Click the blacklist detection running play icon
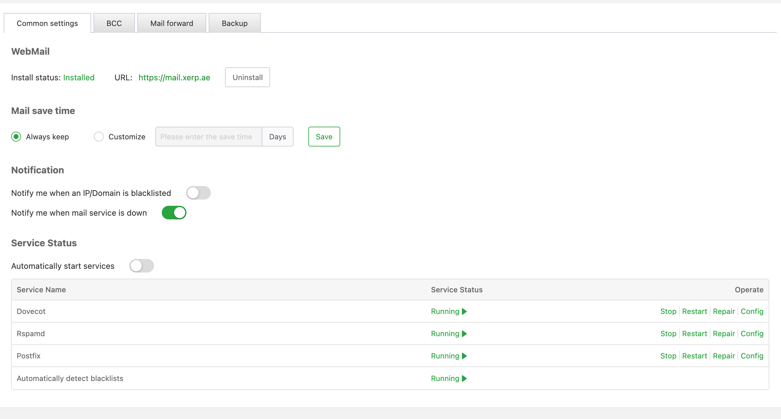The image size is (781, 419). pos(464,379)
